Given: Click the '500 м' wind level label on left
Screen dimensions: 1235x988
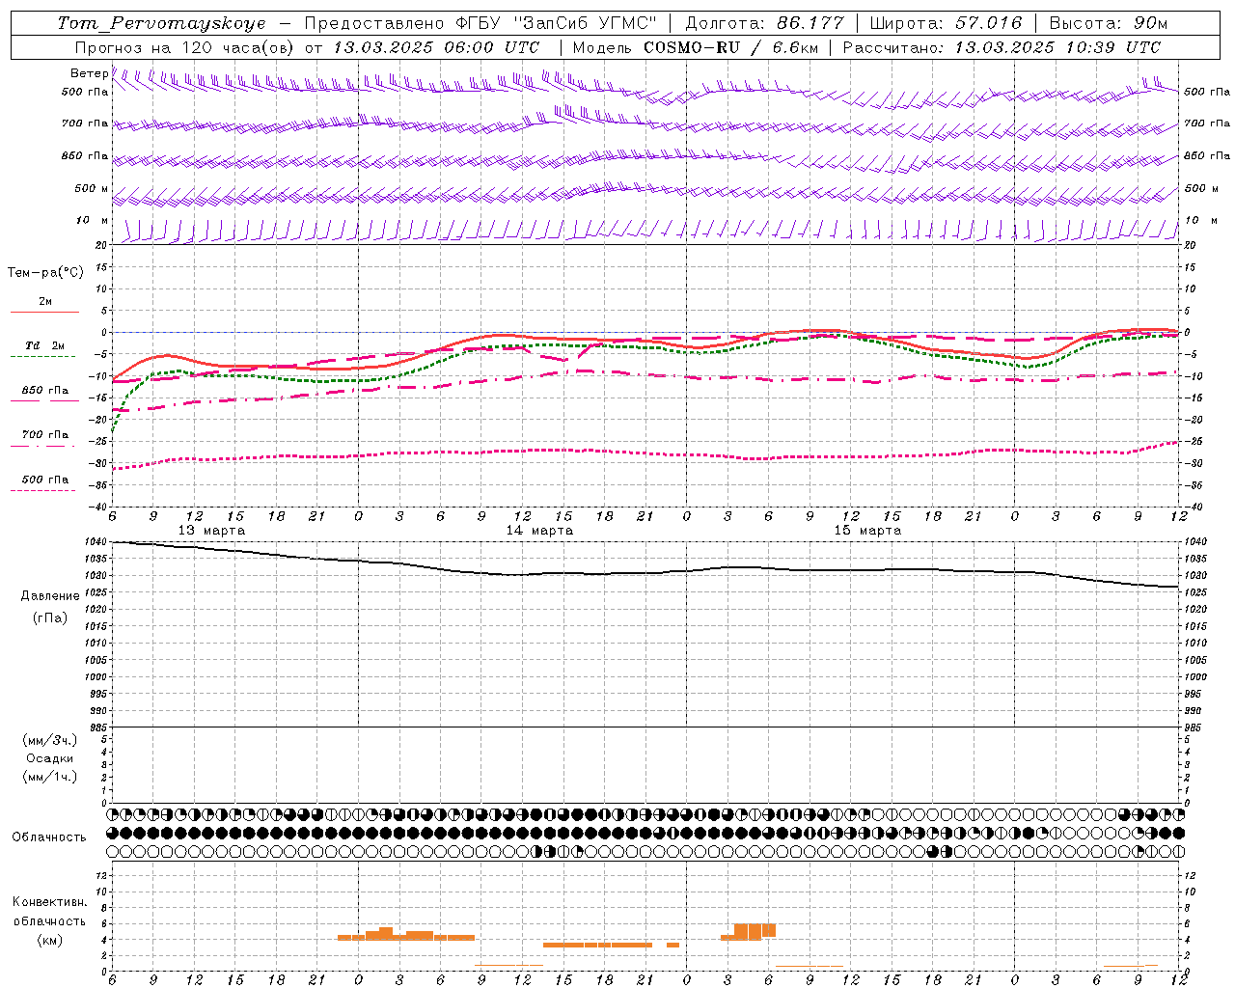Looking at the screenshot, I should 92,188.
